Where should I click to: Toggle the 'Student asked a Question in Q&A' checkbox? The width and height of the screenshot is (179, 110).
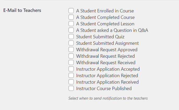71,30
